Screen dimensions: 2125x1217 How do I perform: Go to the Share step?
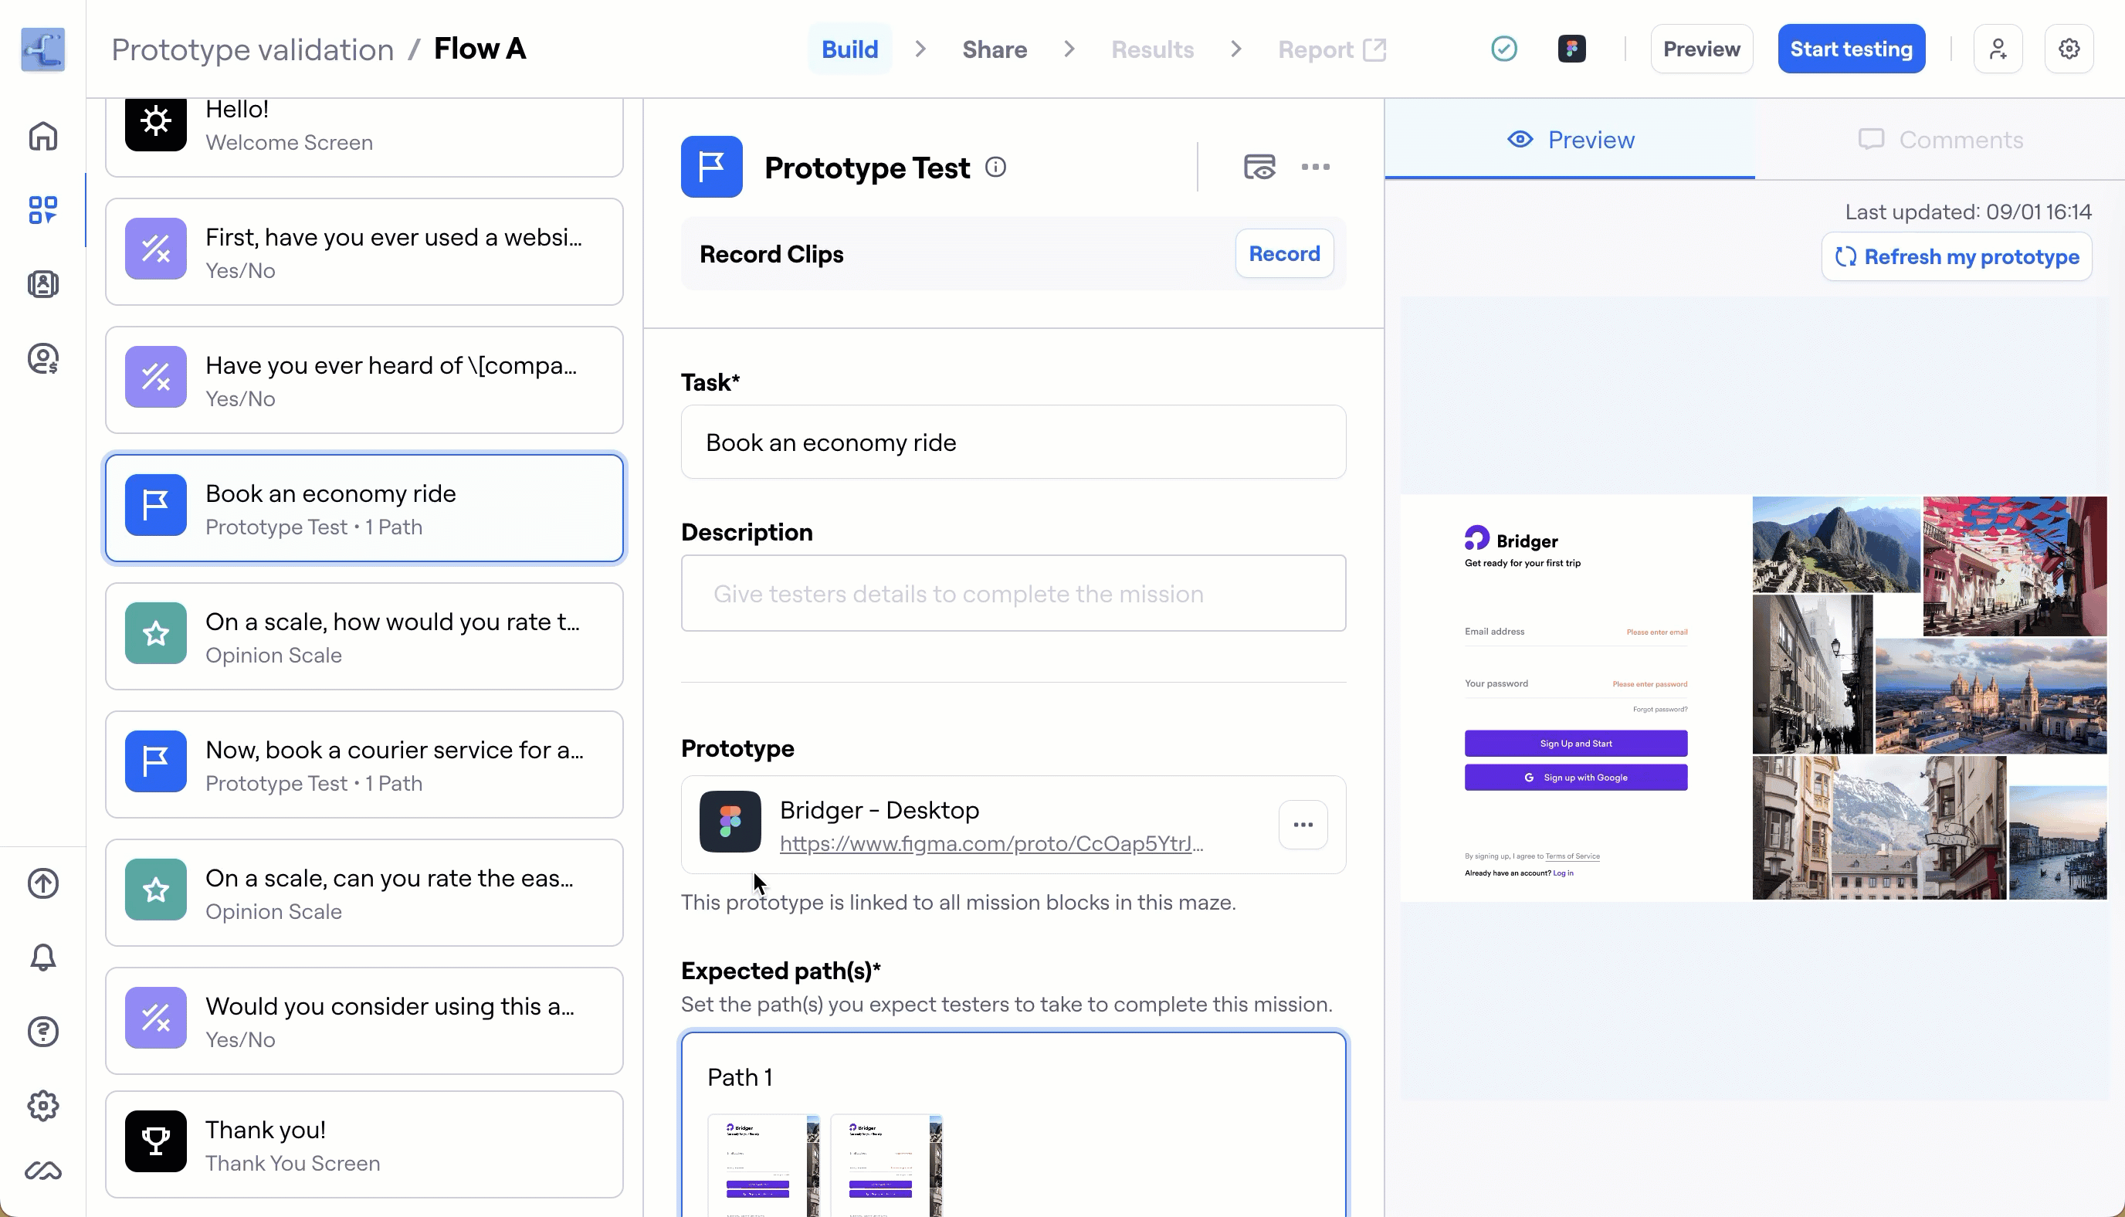(995, 49)
